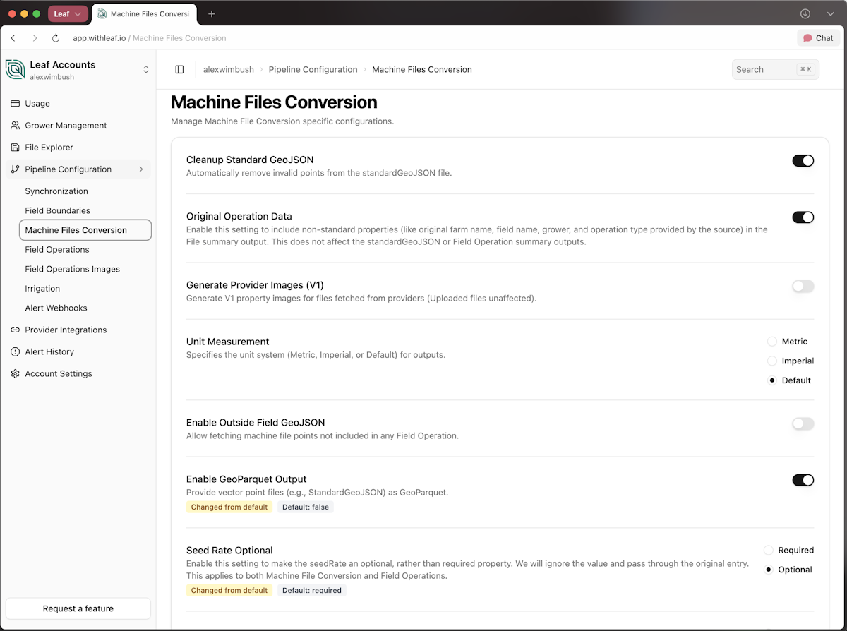This screenshot has height=631, width=847.
Task: Click the Leaf Accounts logo icon
Action: coord(15,69)
